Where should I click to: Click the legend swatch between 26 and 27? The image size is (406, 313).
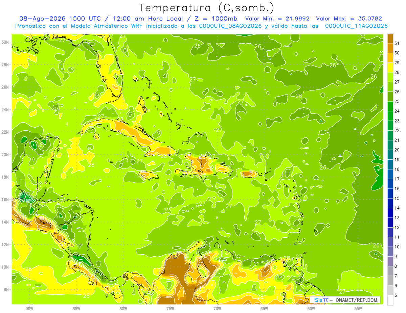pyautogui.click(x=390, y=86)
